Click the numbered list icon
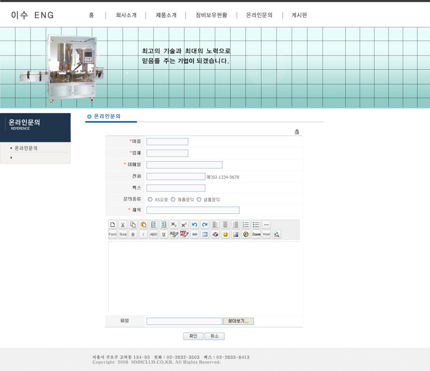 pos(246,225)
